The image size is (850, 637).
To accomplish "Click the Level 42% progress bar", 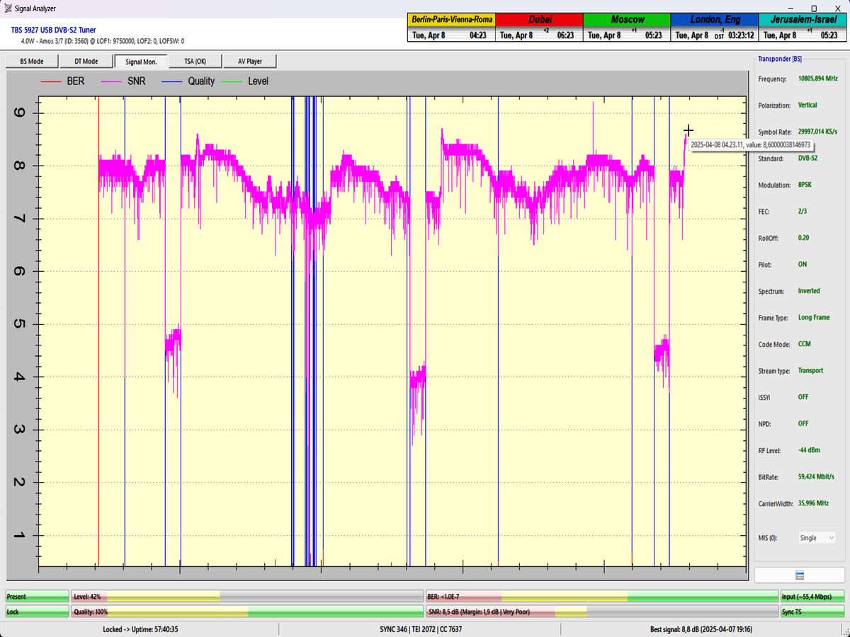I will [x=247, y=597].
